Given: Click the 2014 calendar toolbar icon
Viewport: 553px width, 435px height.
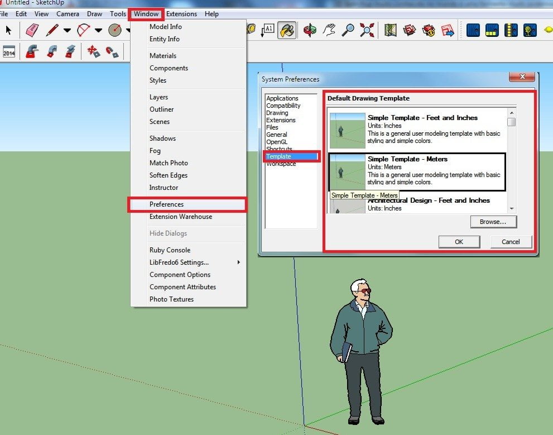Looking at the screenshot, I should [x=9, y=52].
